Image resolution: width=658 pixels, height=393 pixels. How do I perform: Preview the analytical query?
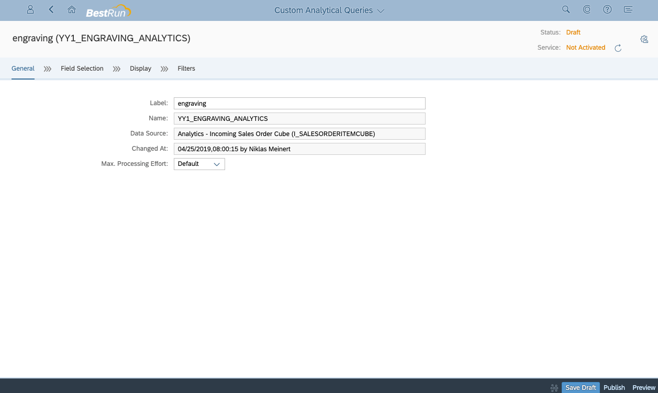643,387
